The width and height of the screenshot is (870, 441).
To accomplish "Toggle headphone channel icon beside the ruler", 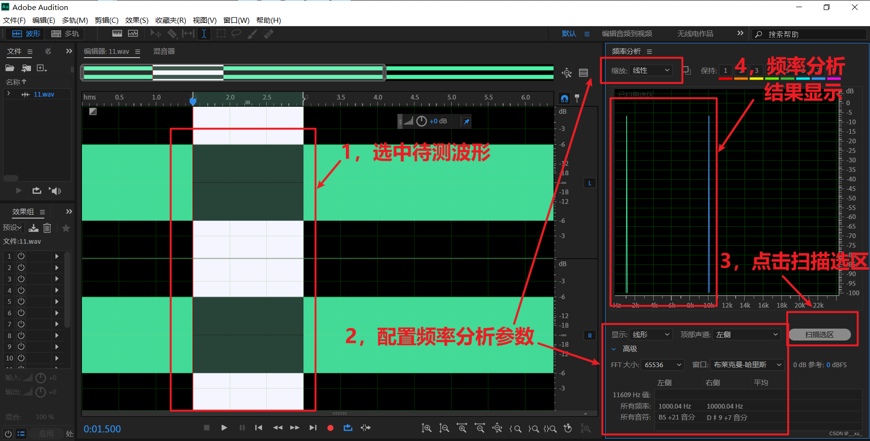I will tap(565, 99).
